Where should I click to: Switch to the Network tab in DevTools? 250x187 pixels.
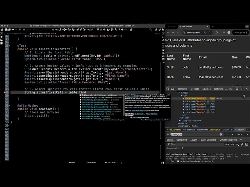point(218,89)
